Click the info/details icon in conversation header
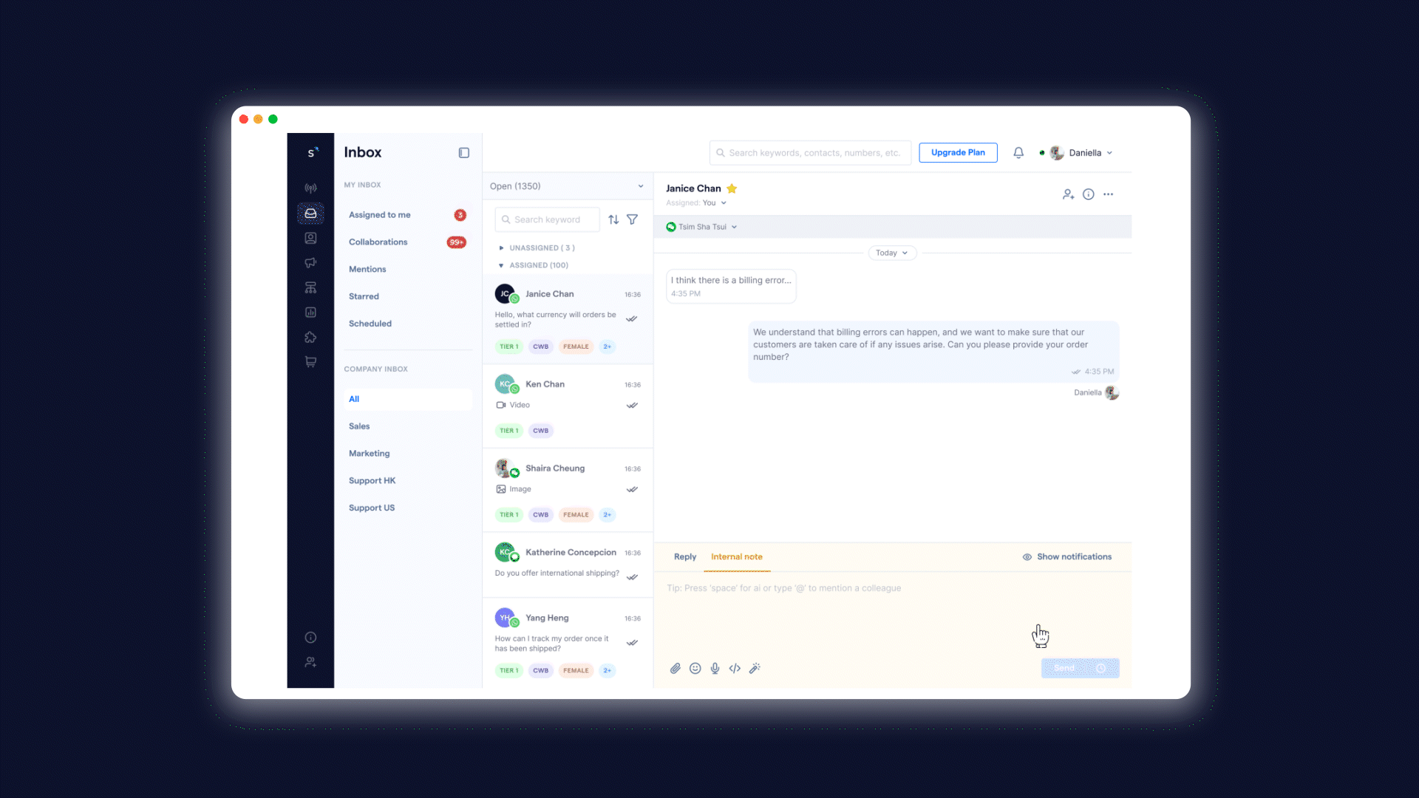The image size is (1419, 798). 1089,194
